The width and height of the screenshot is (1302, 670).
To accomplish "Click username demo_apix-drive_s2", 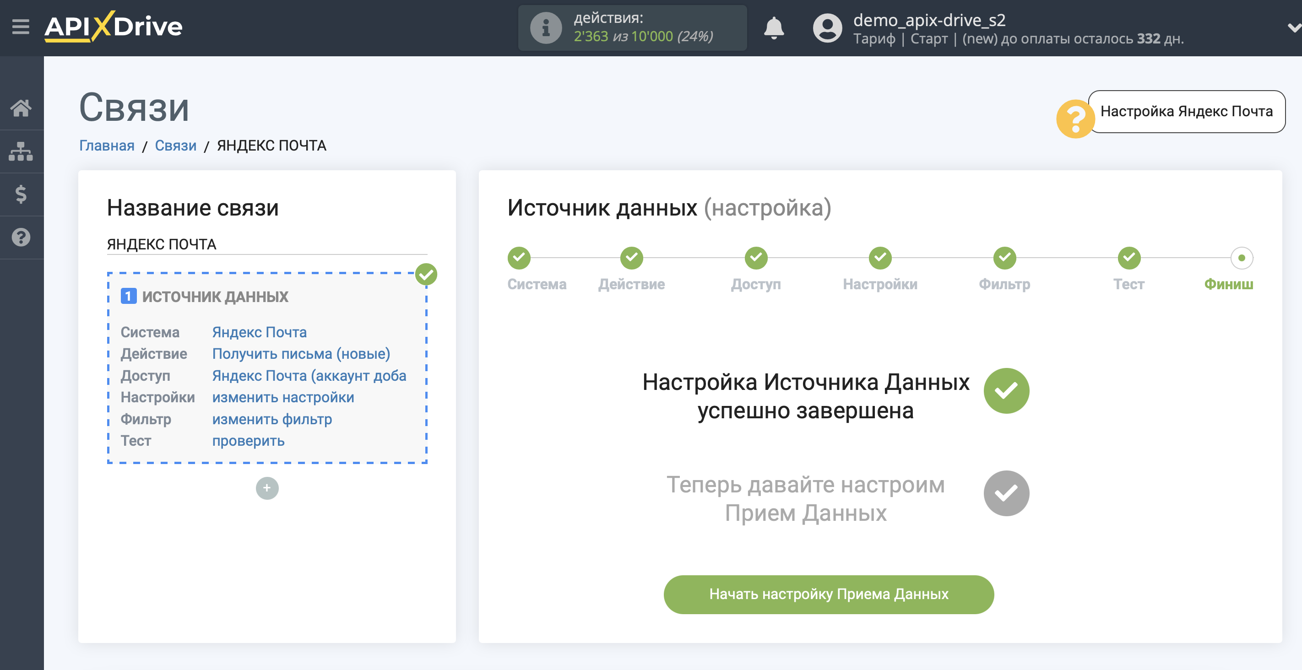I will (929, 20).
